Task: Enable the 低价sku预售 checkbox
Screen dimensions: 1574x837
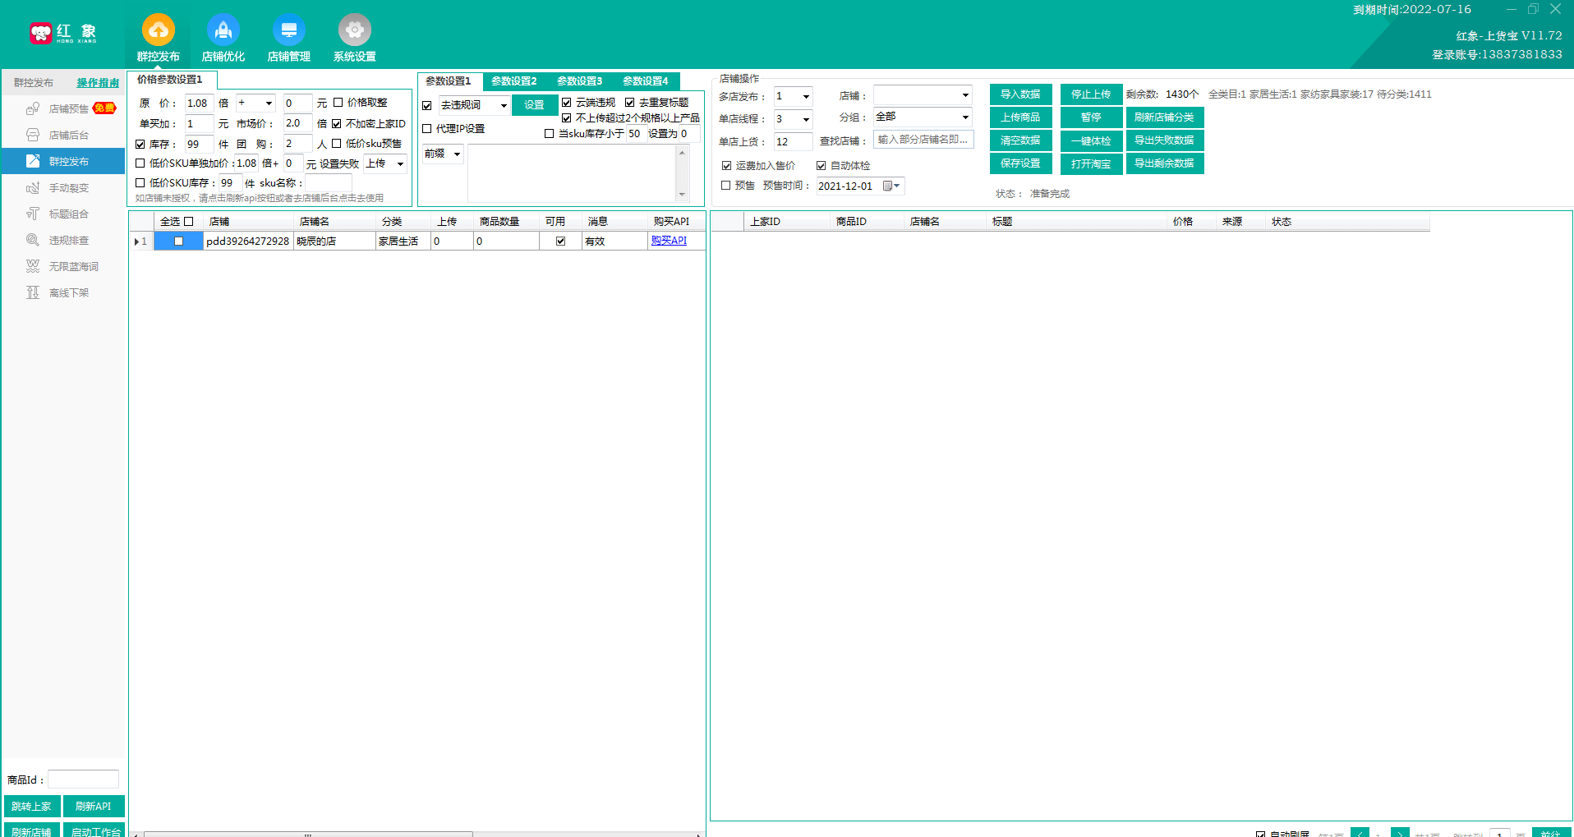Action: (336, 144)
